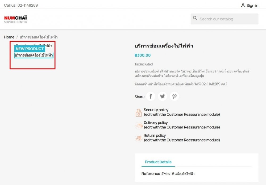Viewport: 266px width, 185px height.
Task: Click the product image thumbnail placeholder
Action: [34, 55]
